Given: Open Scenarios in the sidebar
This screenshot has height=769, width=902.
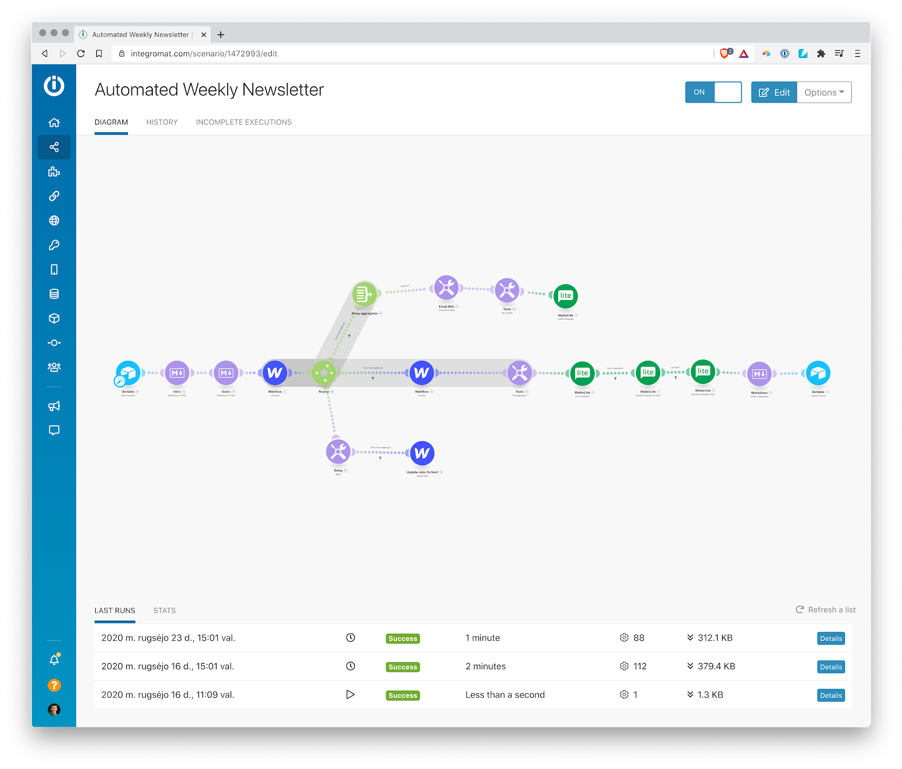Looking at the screenshot, I should (x=54, y=147).
